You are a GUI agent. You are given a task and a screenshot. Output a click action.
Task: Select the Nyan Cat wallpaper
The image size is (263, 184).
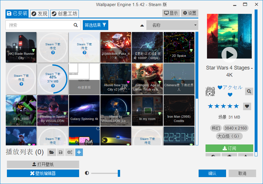(x=84, y=136)
